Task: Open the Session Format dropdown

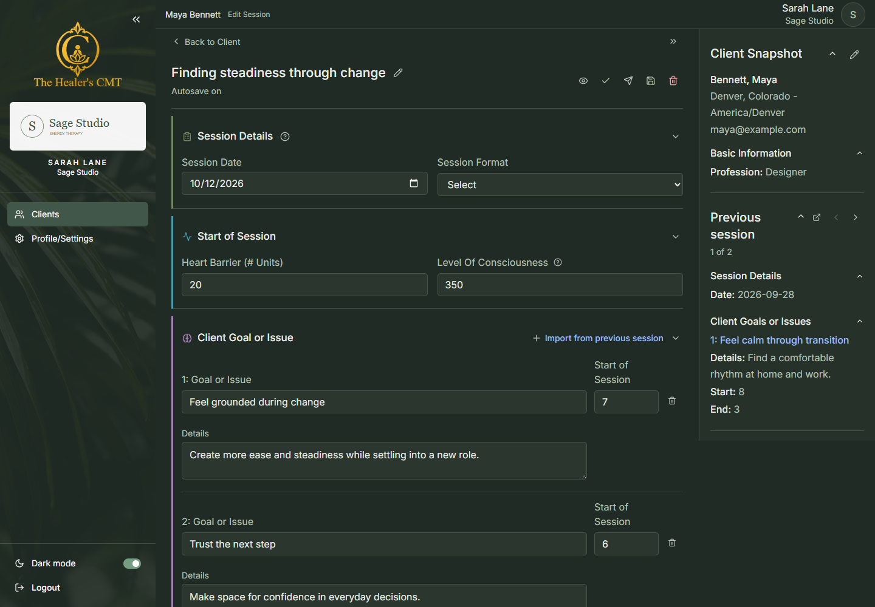Action: coord(560,185)
